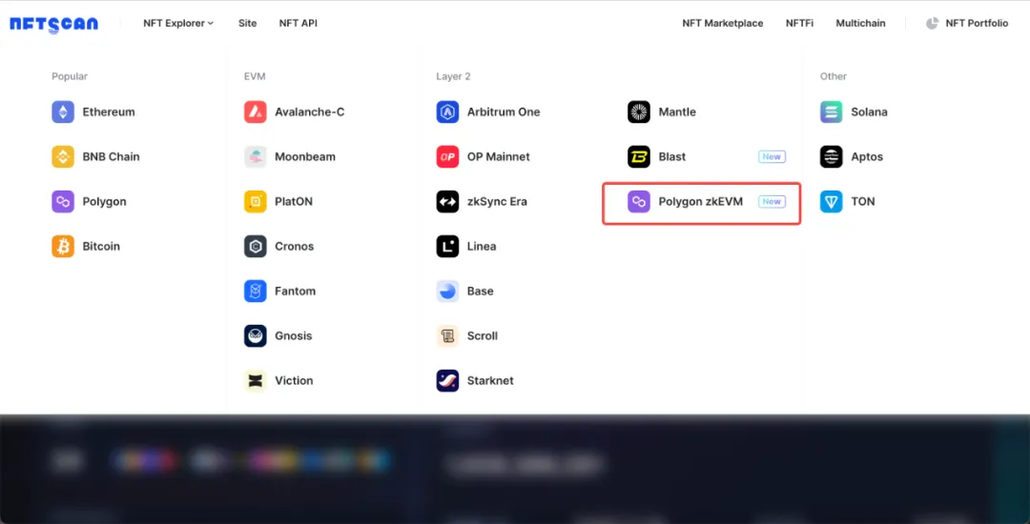
Task: Open the NFTFi menu item
Action: coord(799,23)
